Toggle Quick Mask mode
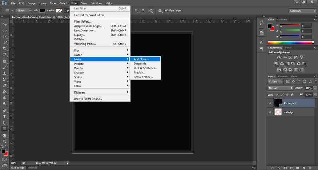This screenshot has width=318, height=170. click(x=4, y=159)
